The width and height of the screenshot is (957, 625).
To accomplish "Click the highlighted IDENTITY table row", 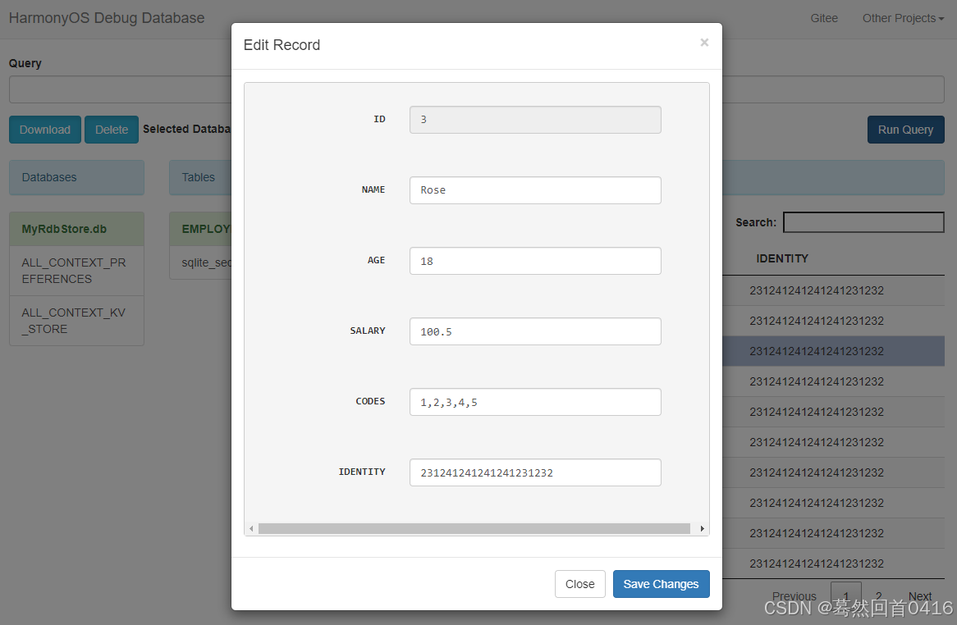I will pos(833,351).
